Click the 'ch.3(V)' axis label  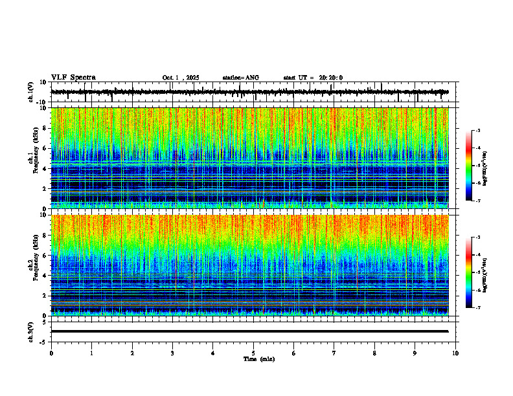click(30, 332)
